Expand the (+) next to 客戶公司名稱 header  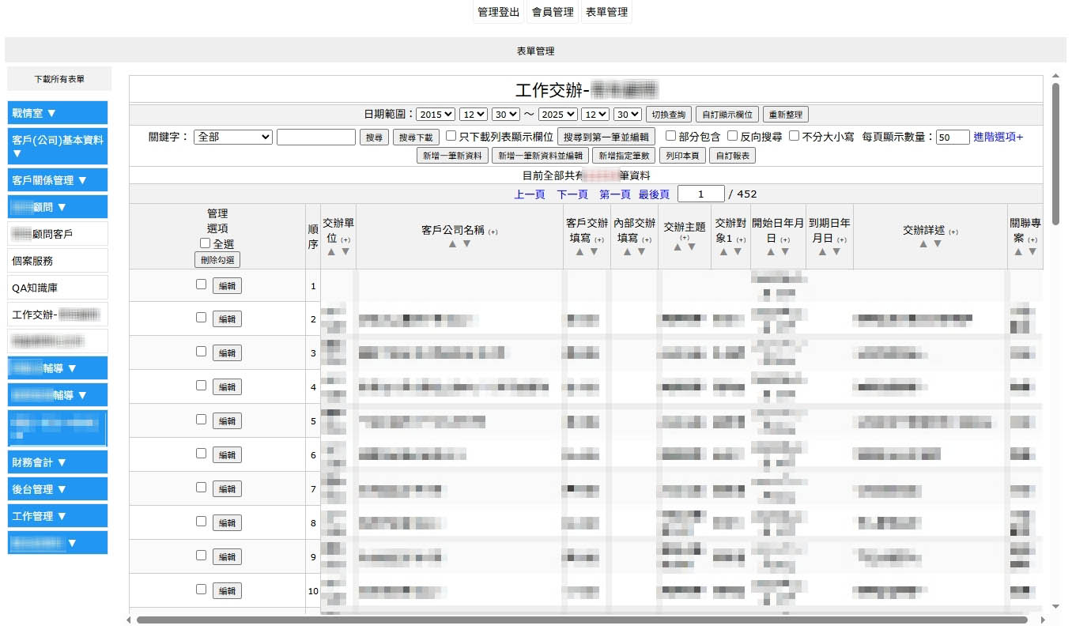(x=493, y=232)
